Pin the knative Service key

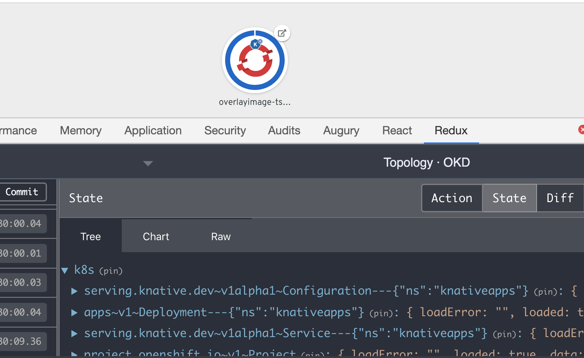(x=504, y=334)
